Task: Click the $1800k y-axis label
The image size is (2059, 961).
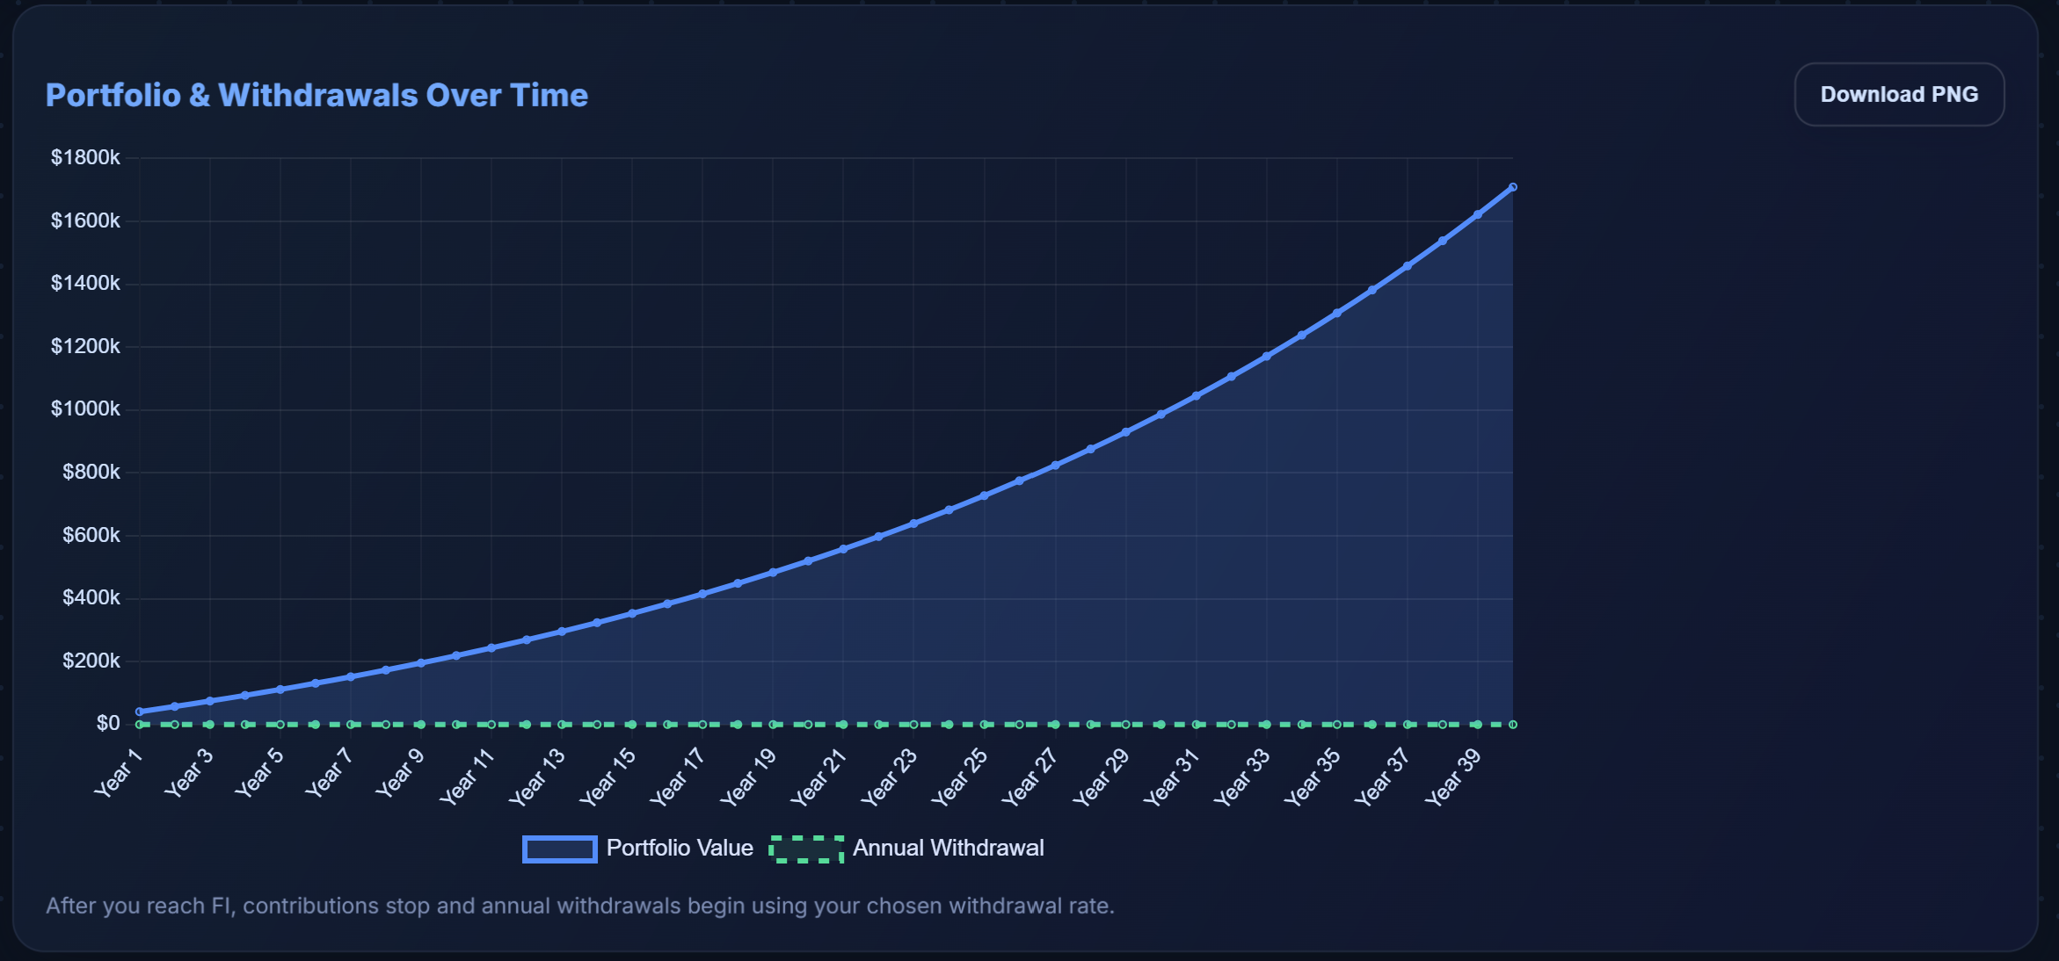Action: (x=85, y=157)
